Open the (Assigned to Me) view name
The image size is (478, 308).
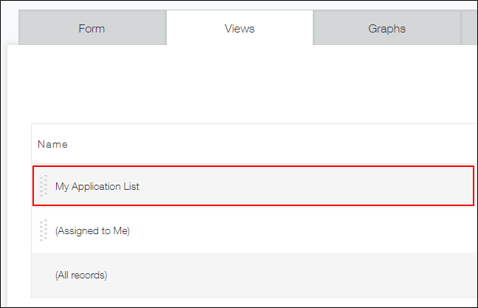(x=92, y=230)
